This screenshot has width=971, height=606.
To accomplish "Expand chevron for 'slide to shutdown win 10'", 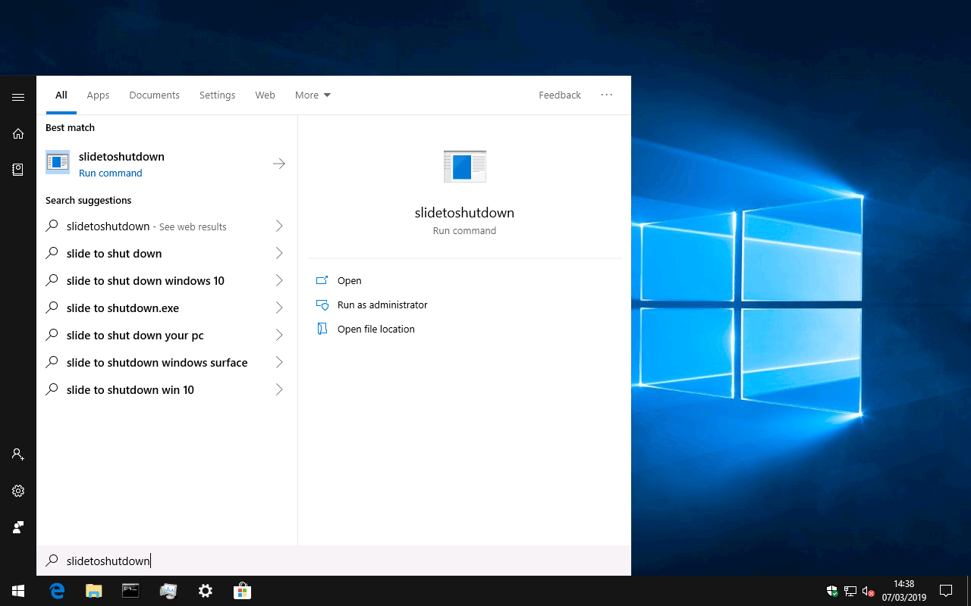I will coord(279,389).
